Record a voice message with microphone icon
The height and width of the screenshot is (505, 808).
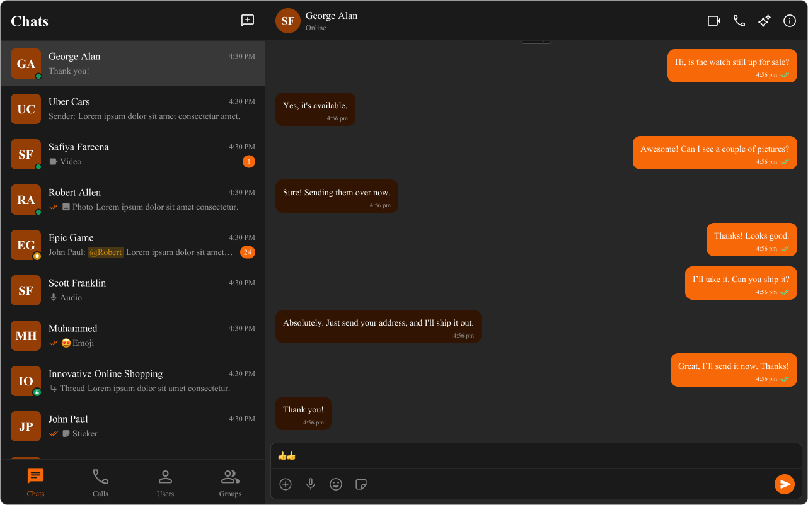311,484
